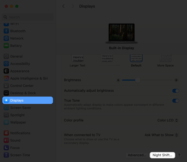Click the Spotlight magnifier sidebar icon
The width and height of the screenshot is (187, 162).
[x=6, y=115]
